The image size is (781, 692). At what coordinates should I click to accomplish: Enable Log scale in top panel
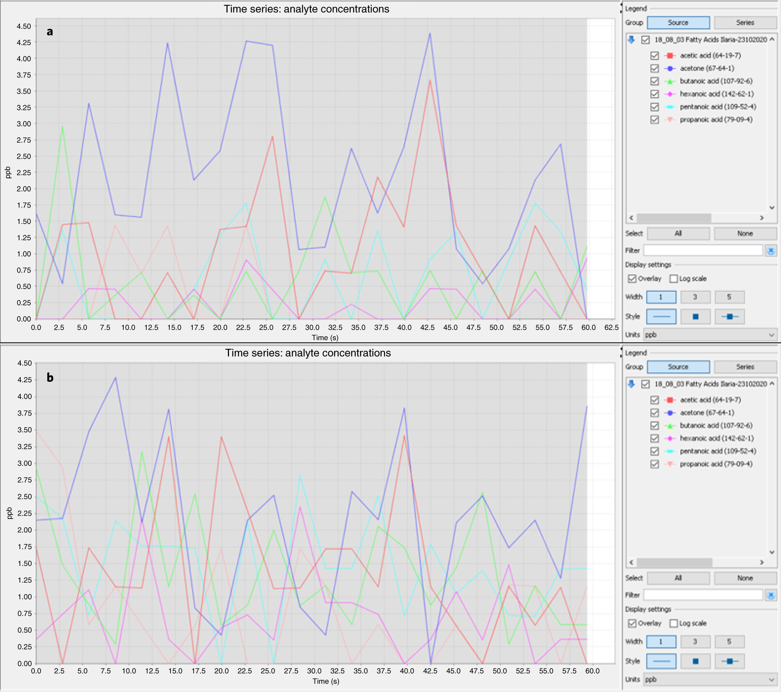pos(674,279)
